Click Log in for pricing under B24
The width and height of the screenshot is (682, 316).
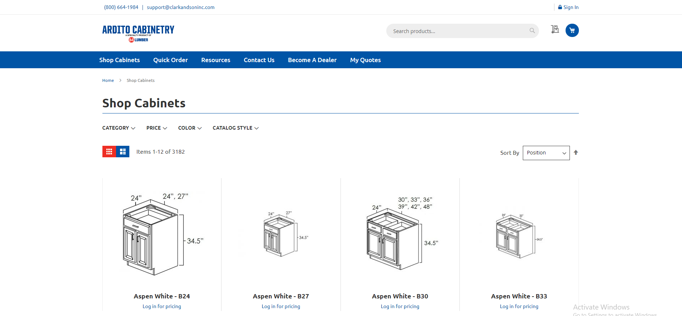coord(162,306)
